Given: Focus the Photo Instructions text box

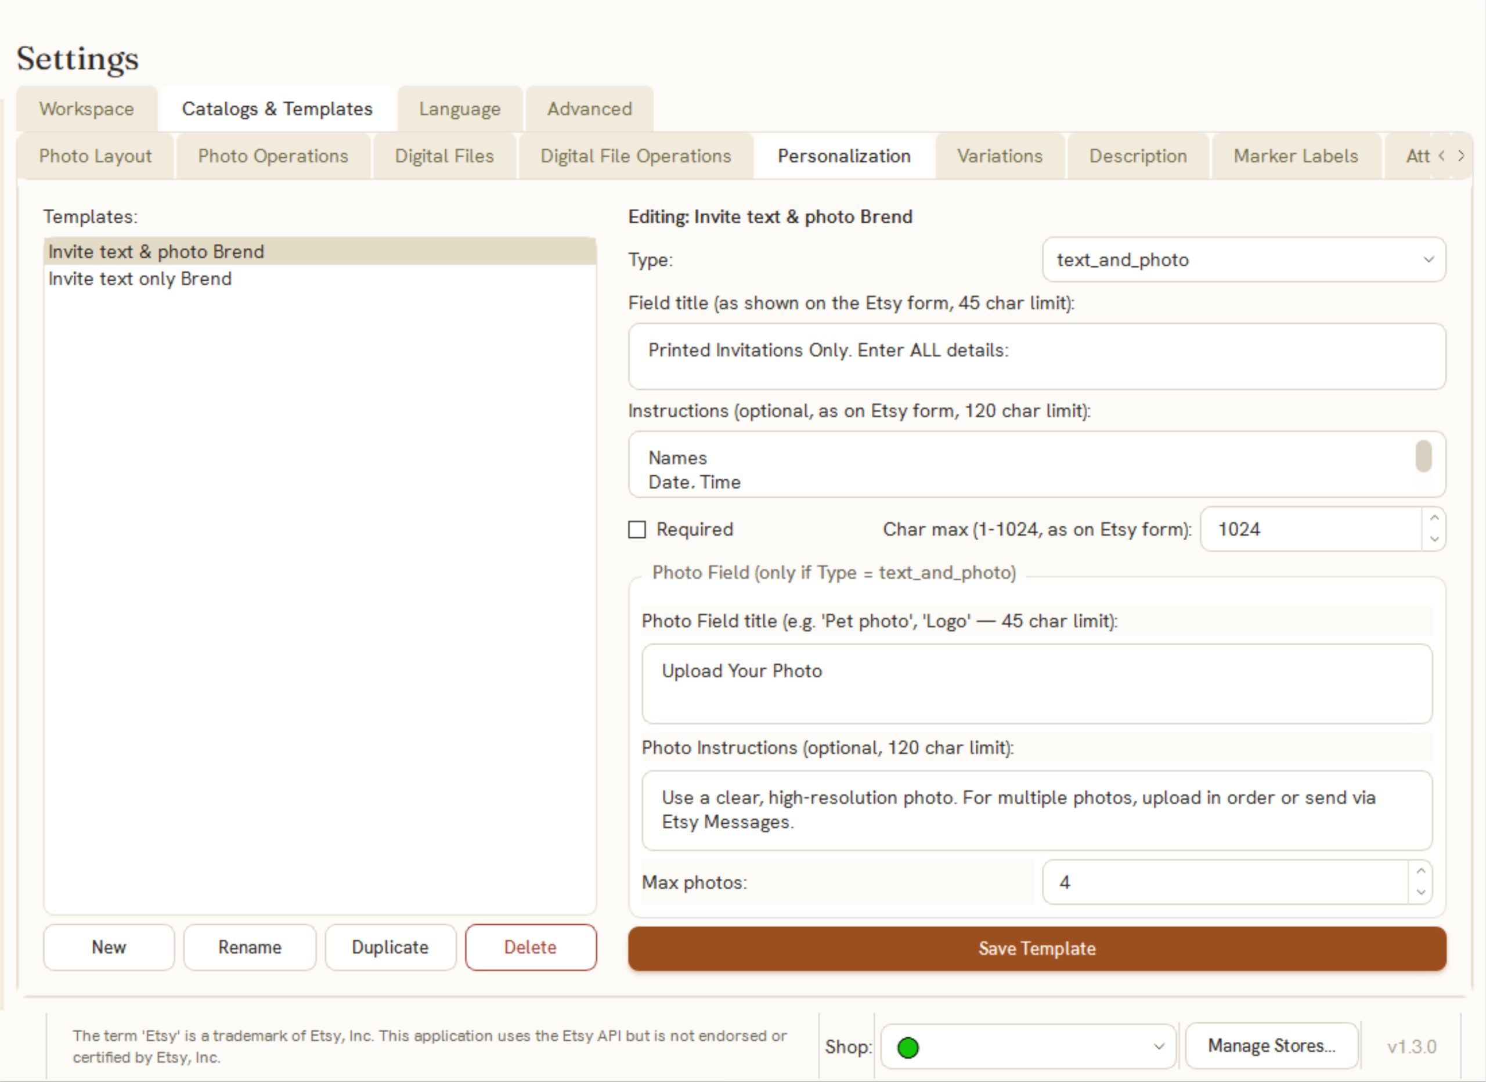Looking at the screenshot, I should tap(1037, 810).
